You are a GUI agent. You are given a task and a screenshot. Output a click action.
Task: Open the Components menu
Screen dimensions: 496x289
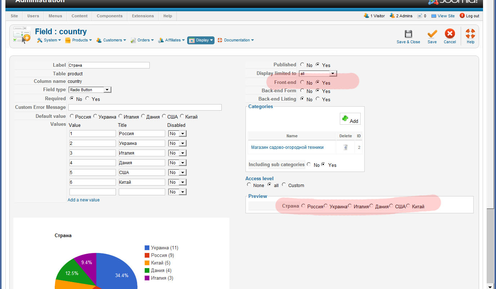coord(110,16)
